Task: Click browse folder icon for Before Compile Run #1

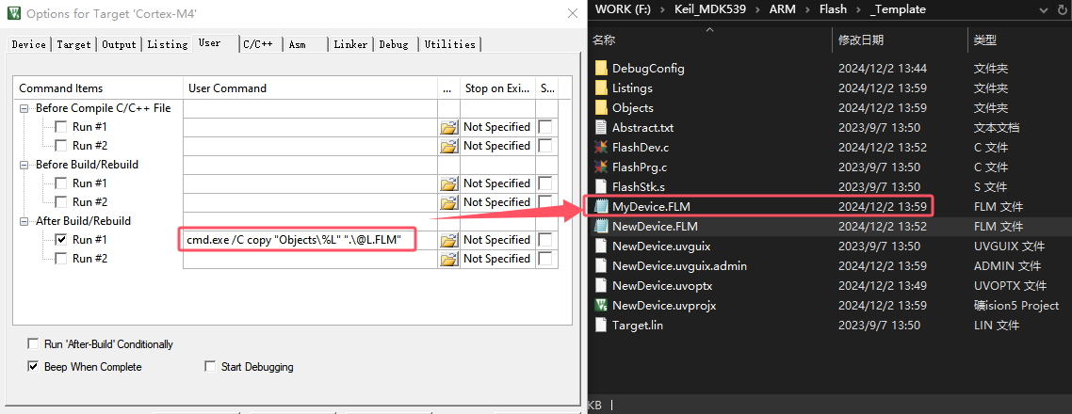Action: 448,127
